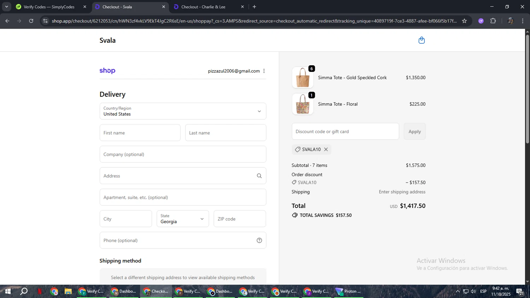The width and height of the screenshot is (530, 298).
Task: Open Chrome three-dot menu
Action: click(x=523, y=21)
